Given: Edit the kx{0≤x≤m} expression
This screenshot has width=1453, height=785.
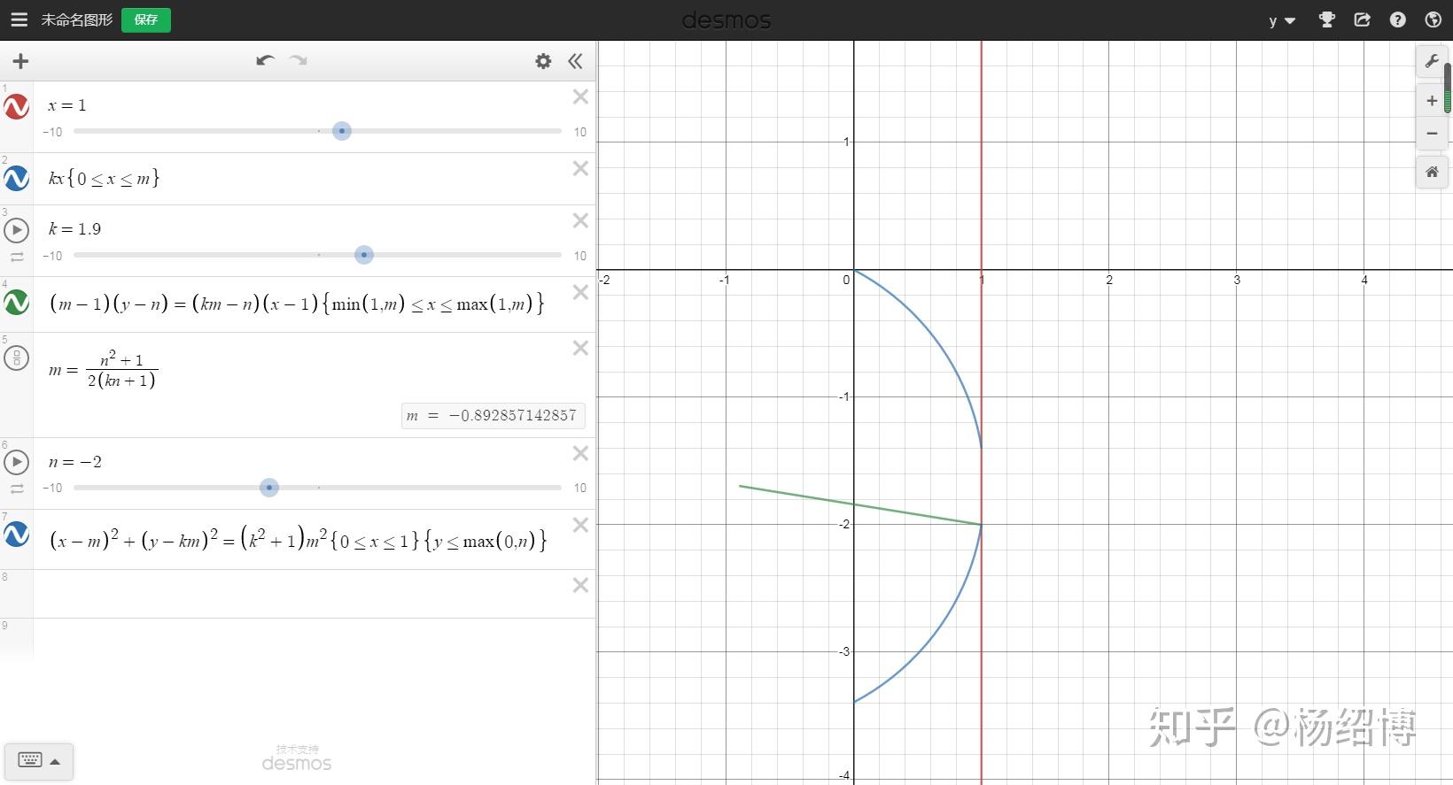Looking at the screenshot, I should pos(105,178).
